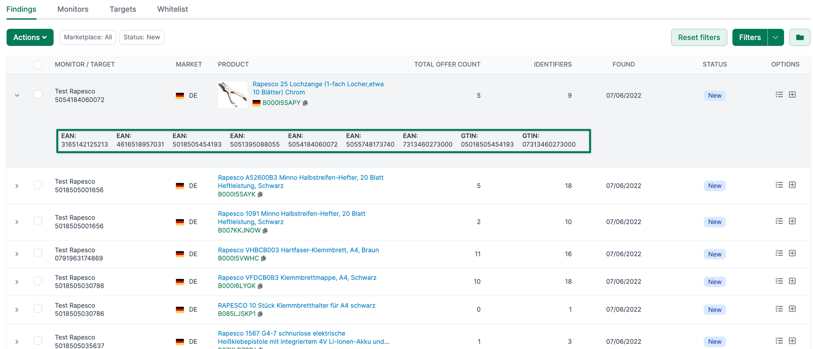Click plus-box icon for VFDCB0B3 Klemmbrettmappe row

pyautogui.click(x=792, y=281)
